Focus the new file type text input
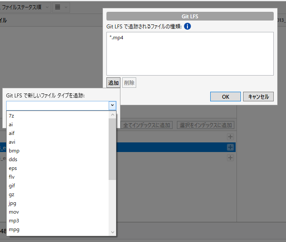The width and height of the screenshot is (286, 242). point(58,106)
